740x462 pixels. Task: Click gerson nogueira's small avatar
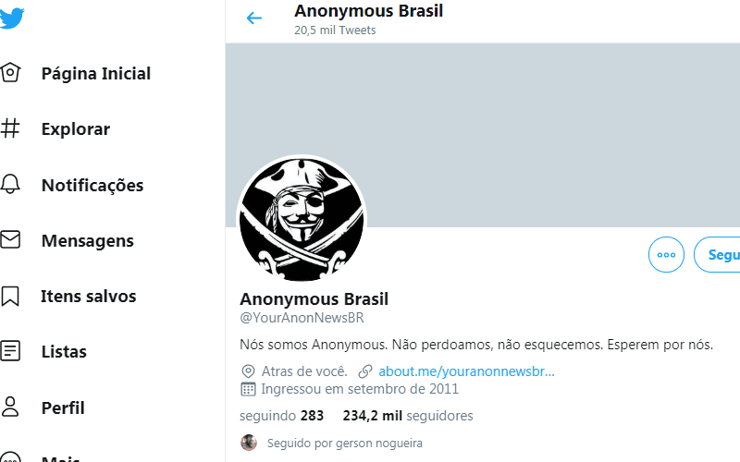249,443
